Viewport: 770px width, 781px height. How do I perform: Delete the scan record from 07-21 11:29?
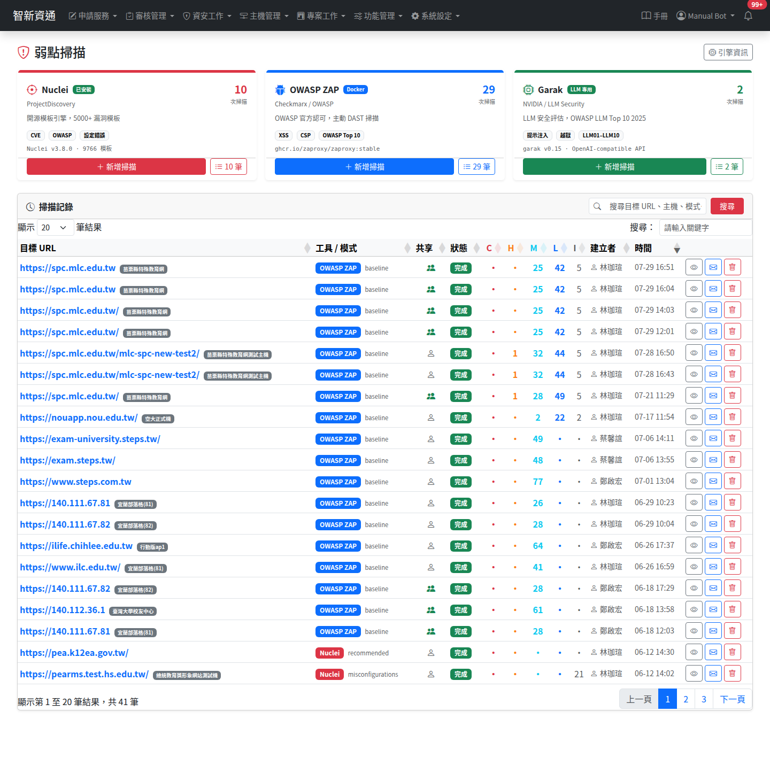pyautogui.click(x=732, y=396)
